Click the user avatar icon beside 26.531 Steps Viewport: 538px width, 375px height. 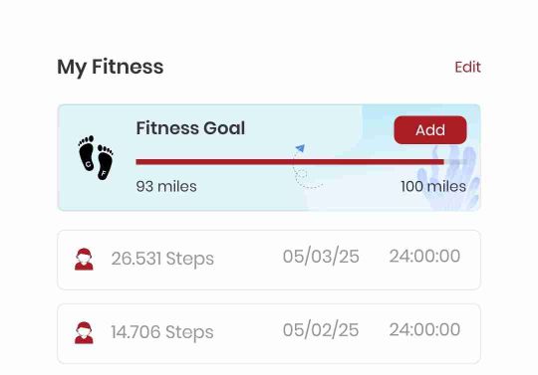click(84, 260)
